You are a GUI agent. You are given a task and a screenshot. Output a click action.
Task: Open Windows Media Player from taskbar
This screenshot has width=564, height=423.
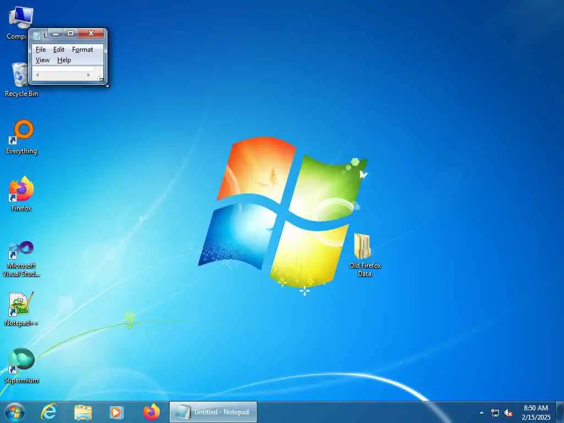pos(116,412)
